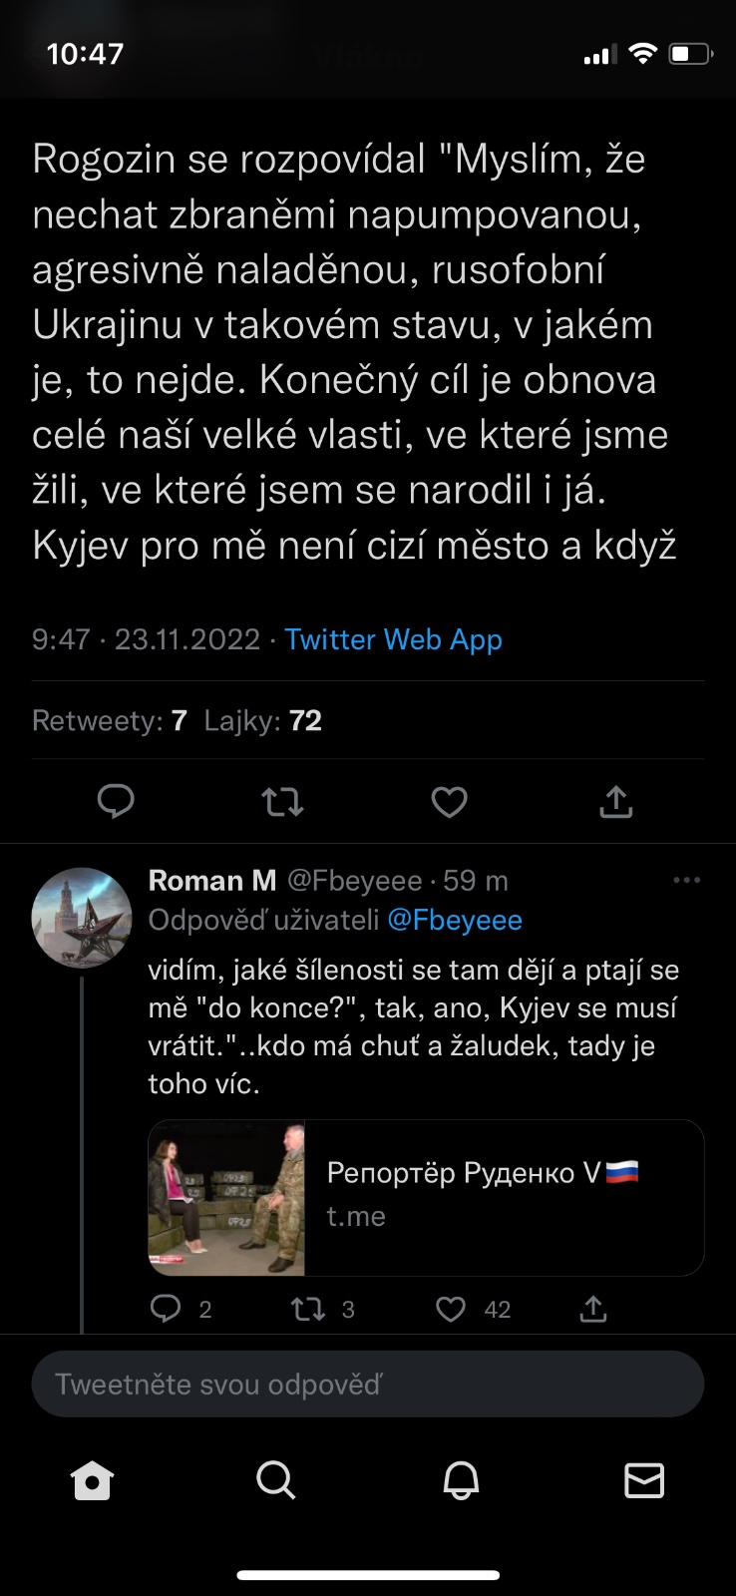Share Roman M's reply tweet
This screenshot has height=1596, width=736.
(x=593, y=1308)
